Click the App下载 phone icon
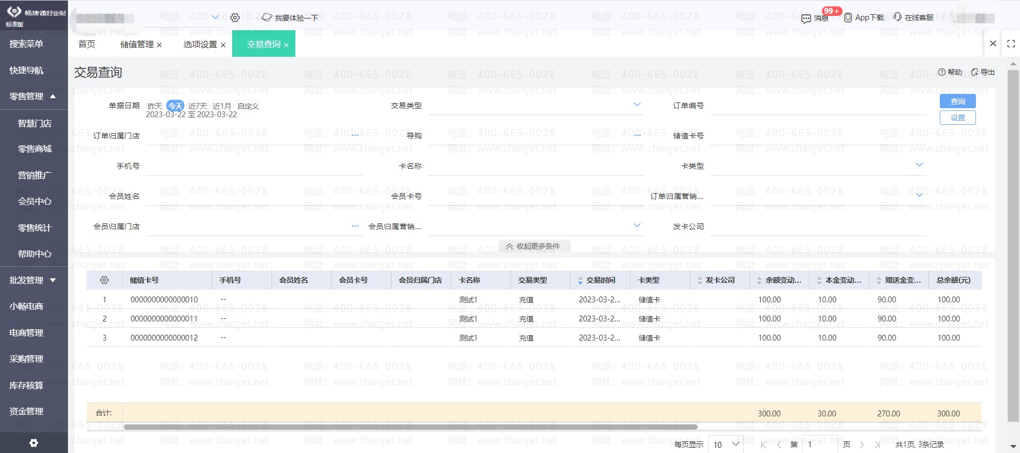 [x=848, y=18]
